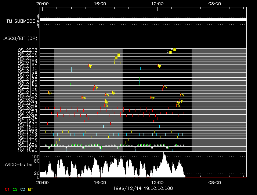Select the yellow EIT legend entry

(x=31, y=189)
